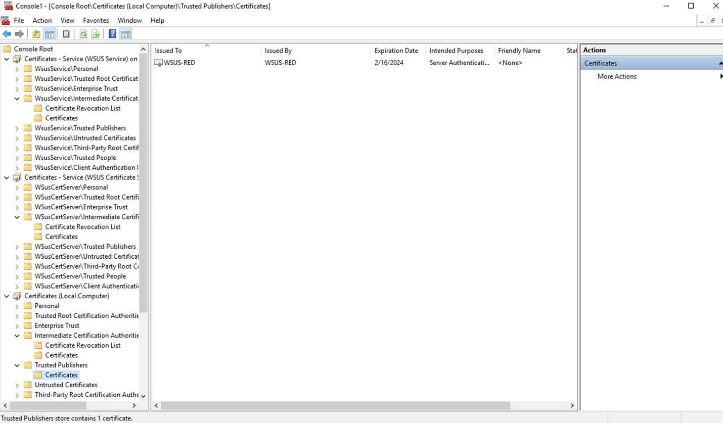Collapse the Certificates (Local Computer) node
The image size is (723, 423).
point(7,296)
